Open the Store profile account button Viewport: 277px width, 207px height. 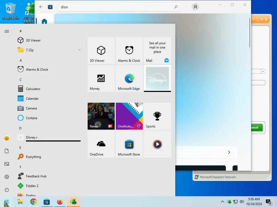(x=195, y=7)
